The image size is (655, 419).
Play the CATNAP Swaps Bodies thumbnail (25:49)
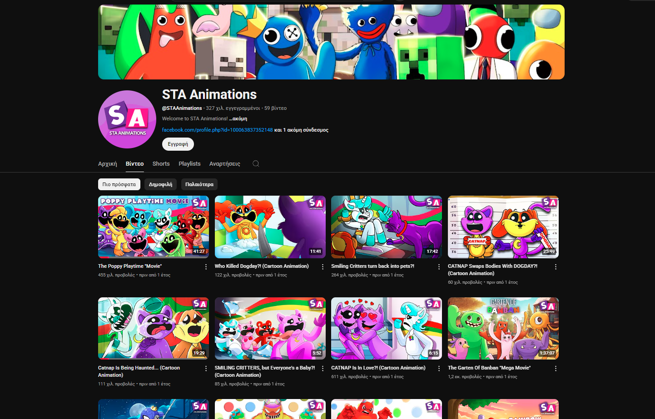[x=503, y=227]
